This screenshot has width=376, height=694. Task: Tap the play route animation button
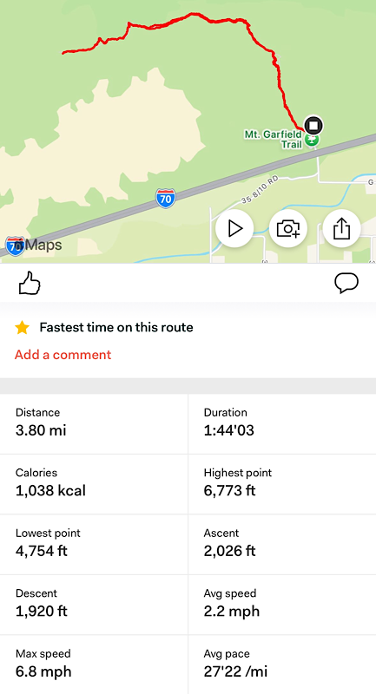[234, 228]
